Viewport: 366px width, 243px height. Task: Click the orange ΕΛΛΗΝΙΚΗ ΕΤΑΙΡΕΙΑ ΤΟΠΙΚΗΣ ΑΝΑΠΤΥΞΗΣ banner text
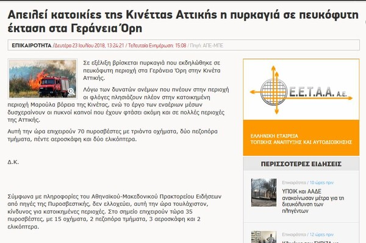(301, 139)
